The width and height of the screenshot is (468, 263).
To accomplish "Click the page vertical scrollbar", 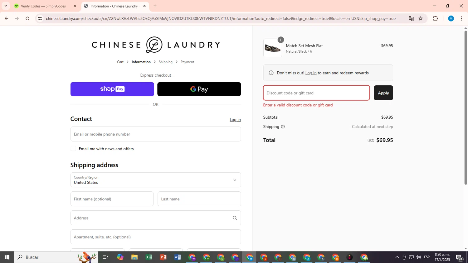I will (x=466, y=108).
